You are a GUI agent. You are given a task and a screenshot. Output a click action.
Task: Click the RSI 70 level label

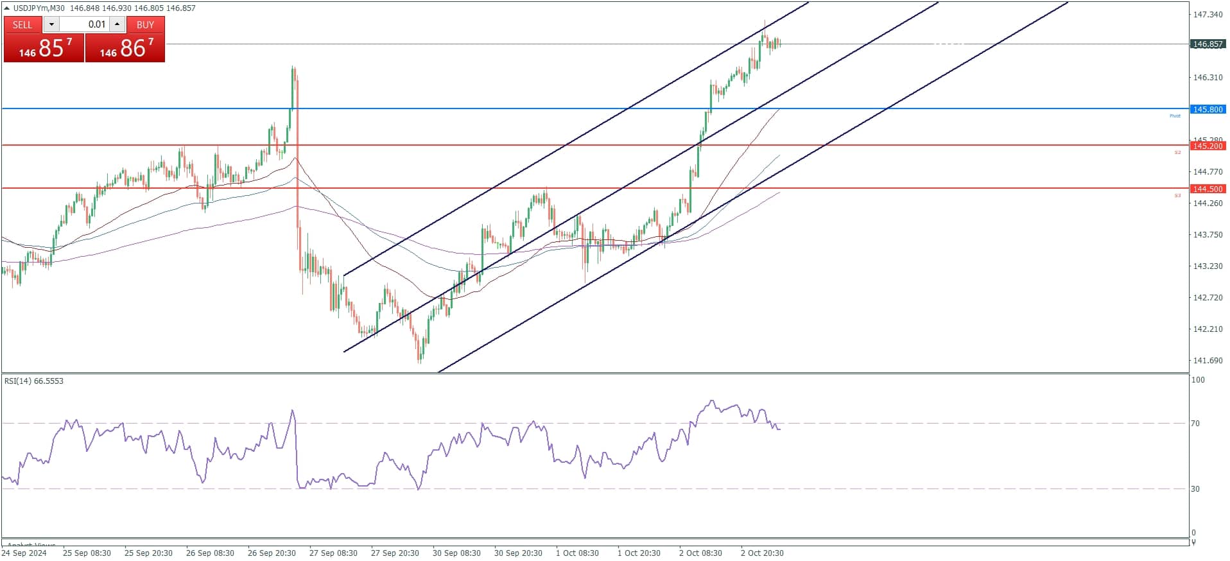click(1195, 424)
